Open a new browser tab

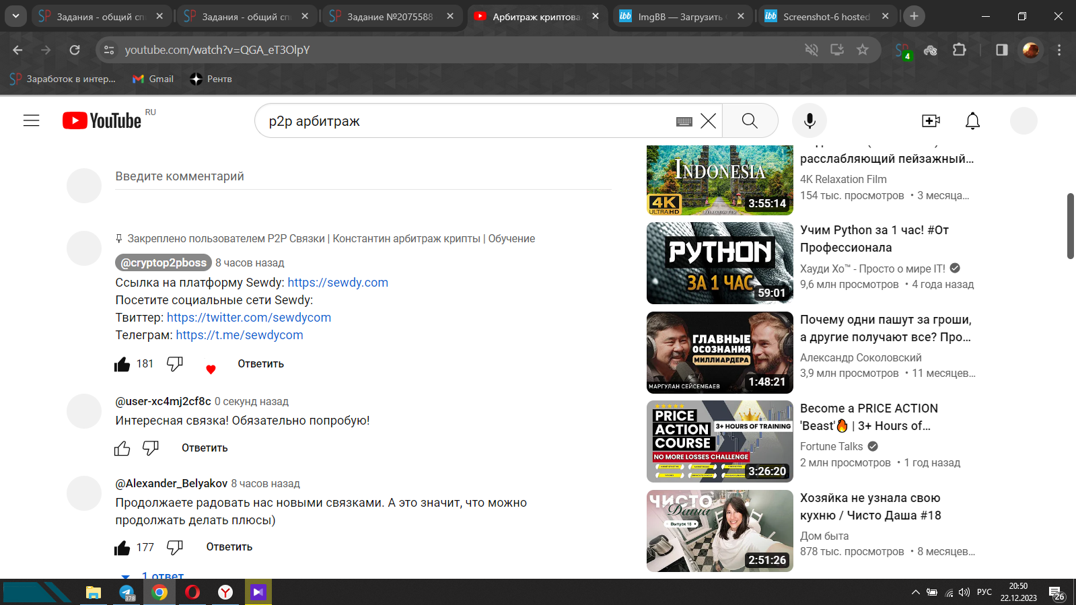(914, 16)
